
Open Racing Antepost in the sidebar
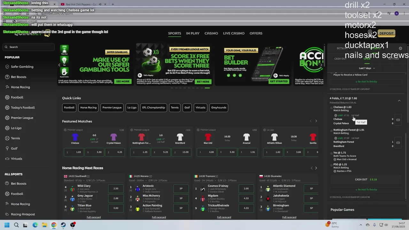[x=20, y=214]
